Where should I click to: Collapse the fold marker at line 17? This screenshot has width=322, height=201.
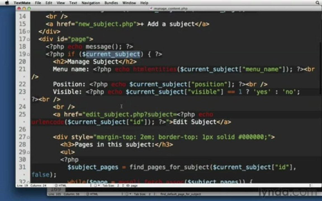click(x=28, y=39)
